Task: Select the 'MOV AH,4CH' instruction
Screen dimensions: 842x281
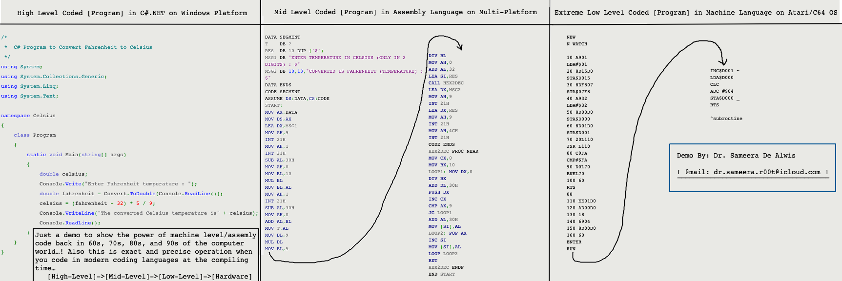Action: (443, 131)
